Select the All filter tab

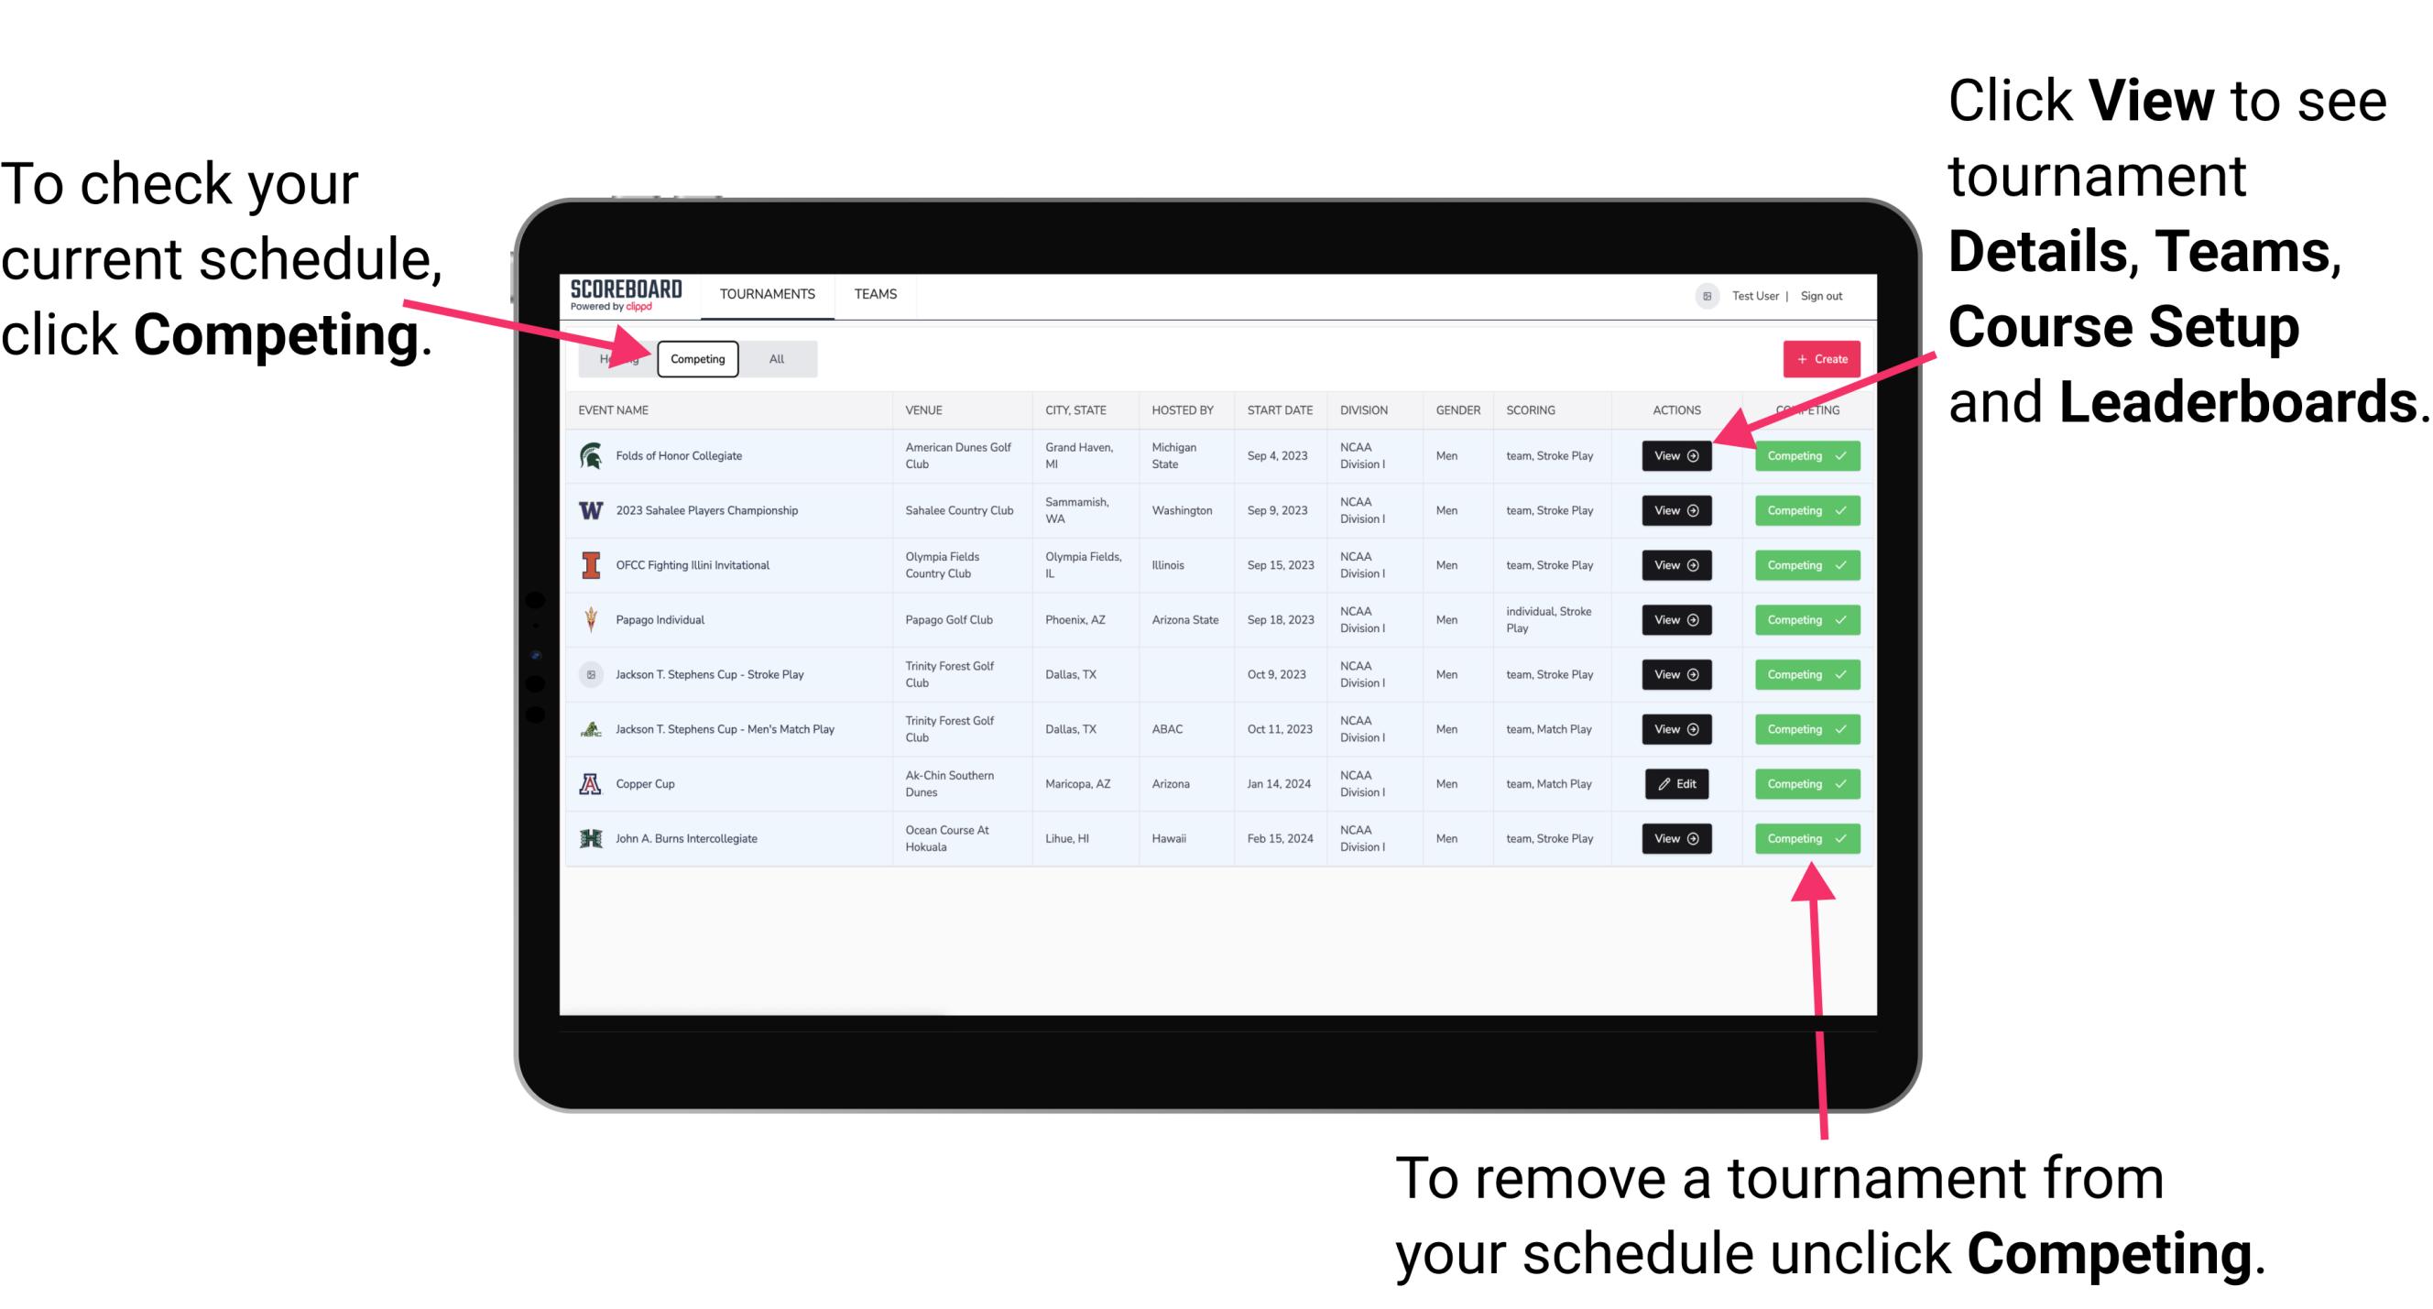(773, 358)
